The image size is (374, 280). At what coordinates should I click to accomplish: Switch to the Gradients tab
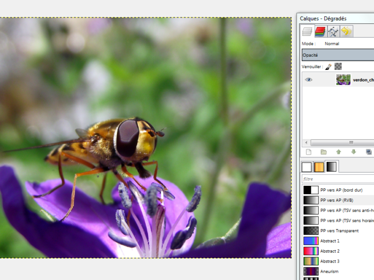click(x=332, y=167)
